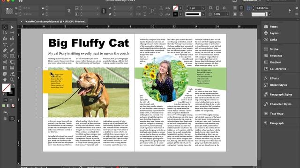Toggle formatting affects text button
Viewport: 300px width, 168px height.
pyautogui.click(x=11, y=100)
